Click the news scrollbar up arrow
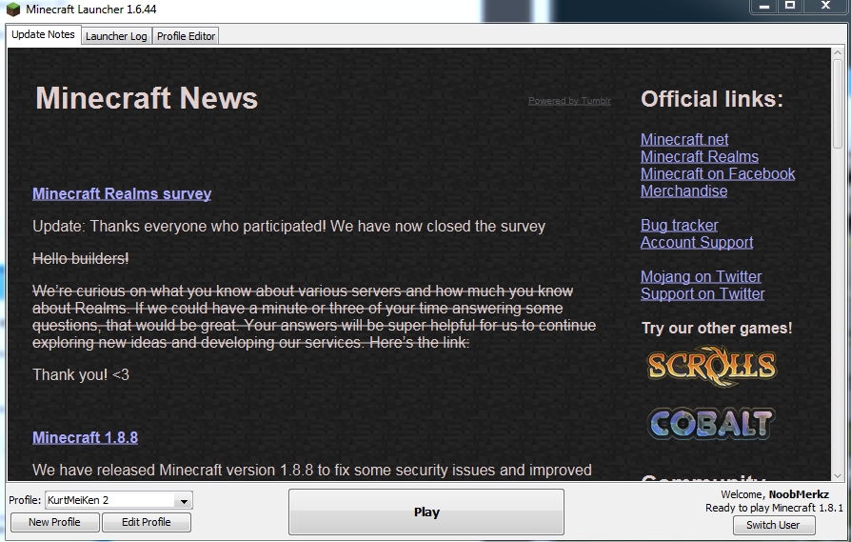This screenshot has height=542, width=851. pos(838,53)
